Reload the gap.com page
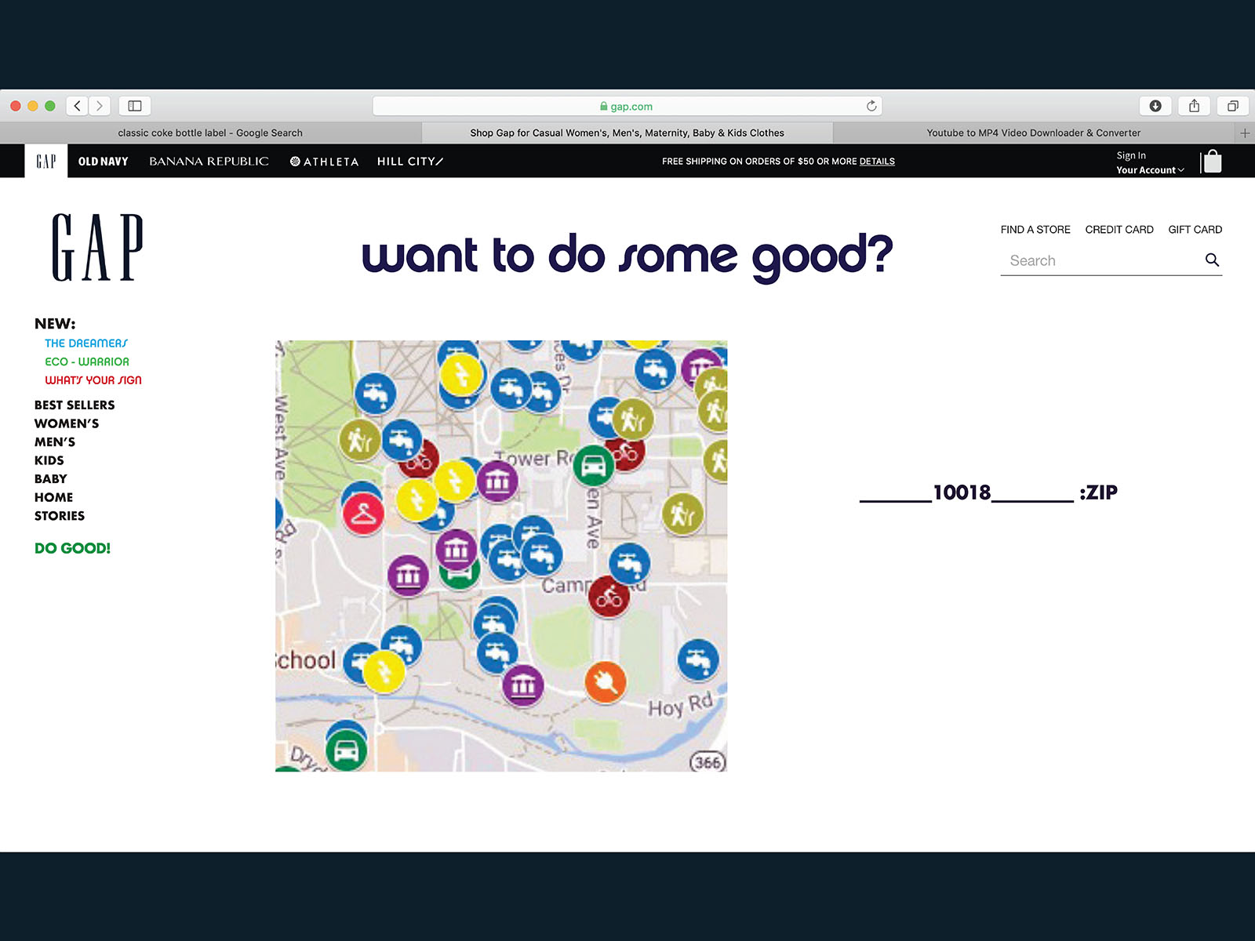 coord(871,106)
